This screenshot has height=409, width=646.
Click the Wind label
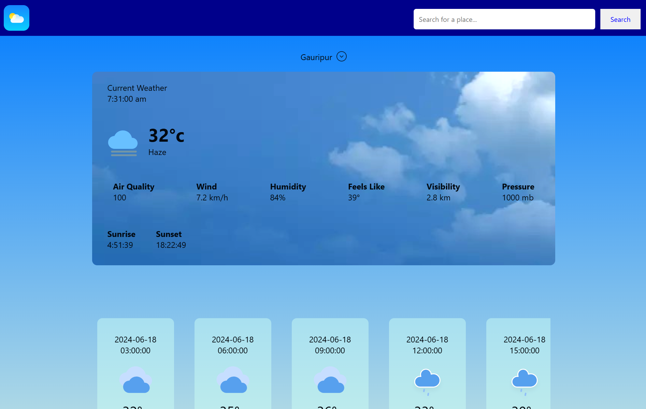tap(206, 187)
